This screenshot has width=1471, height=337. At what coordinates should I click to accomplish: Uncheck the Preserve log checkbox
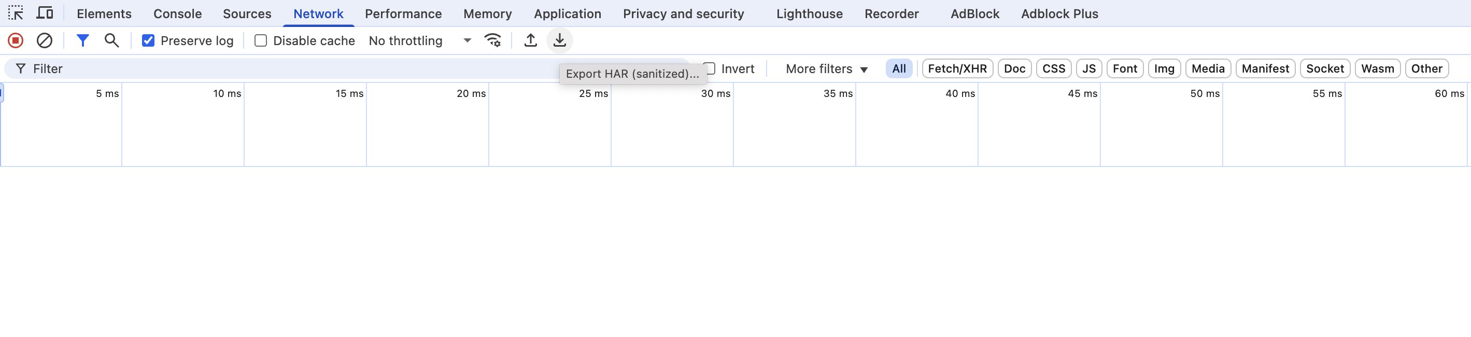click(148, 40)
